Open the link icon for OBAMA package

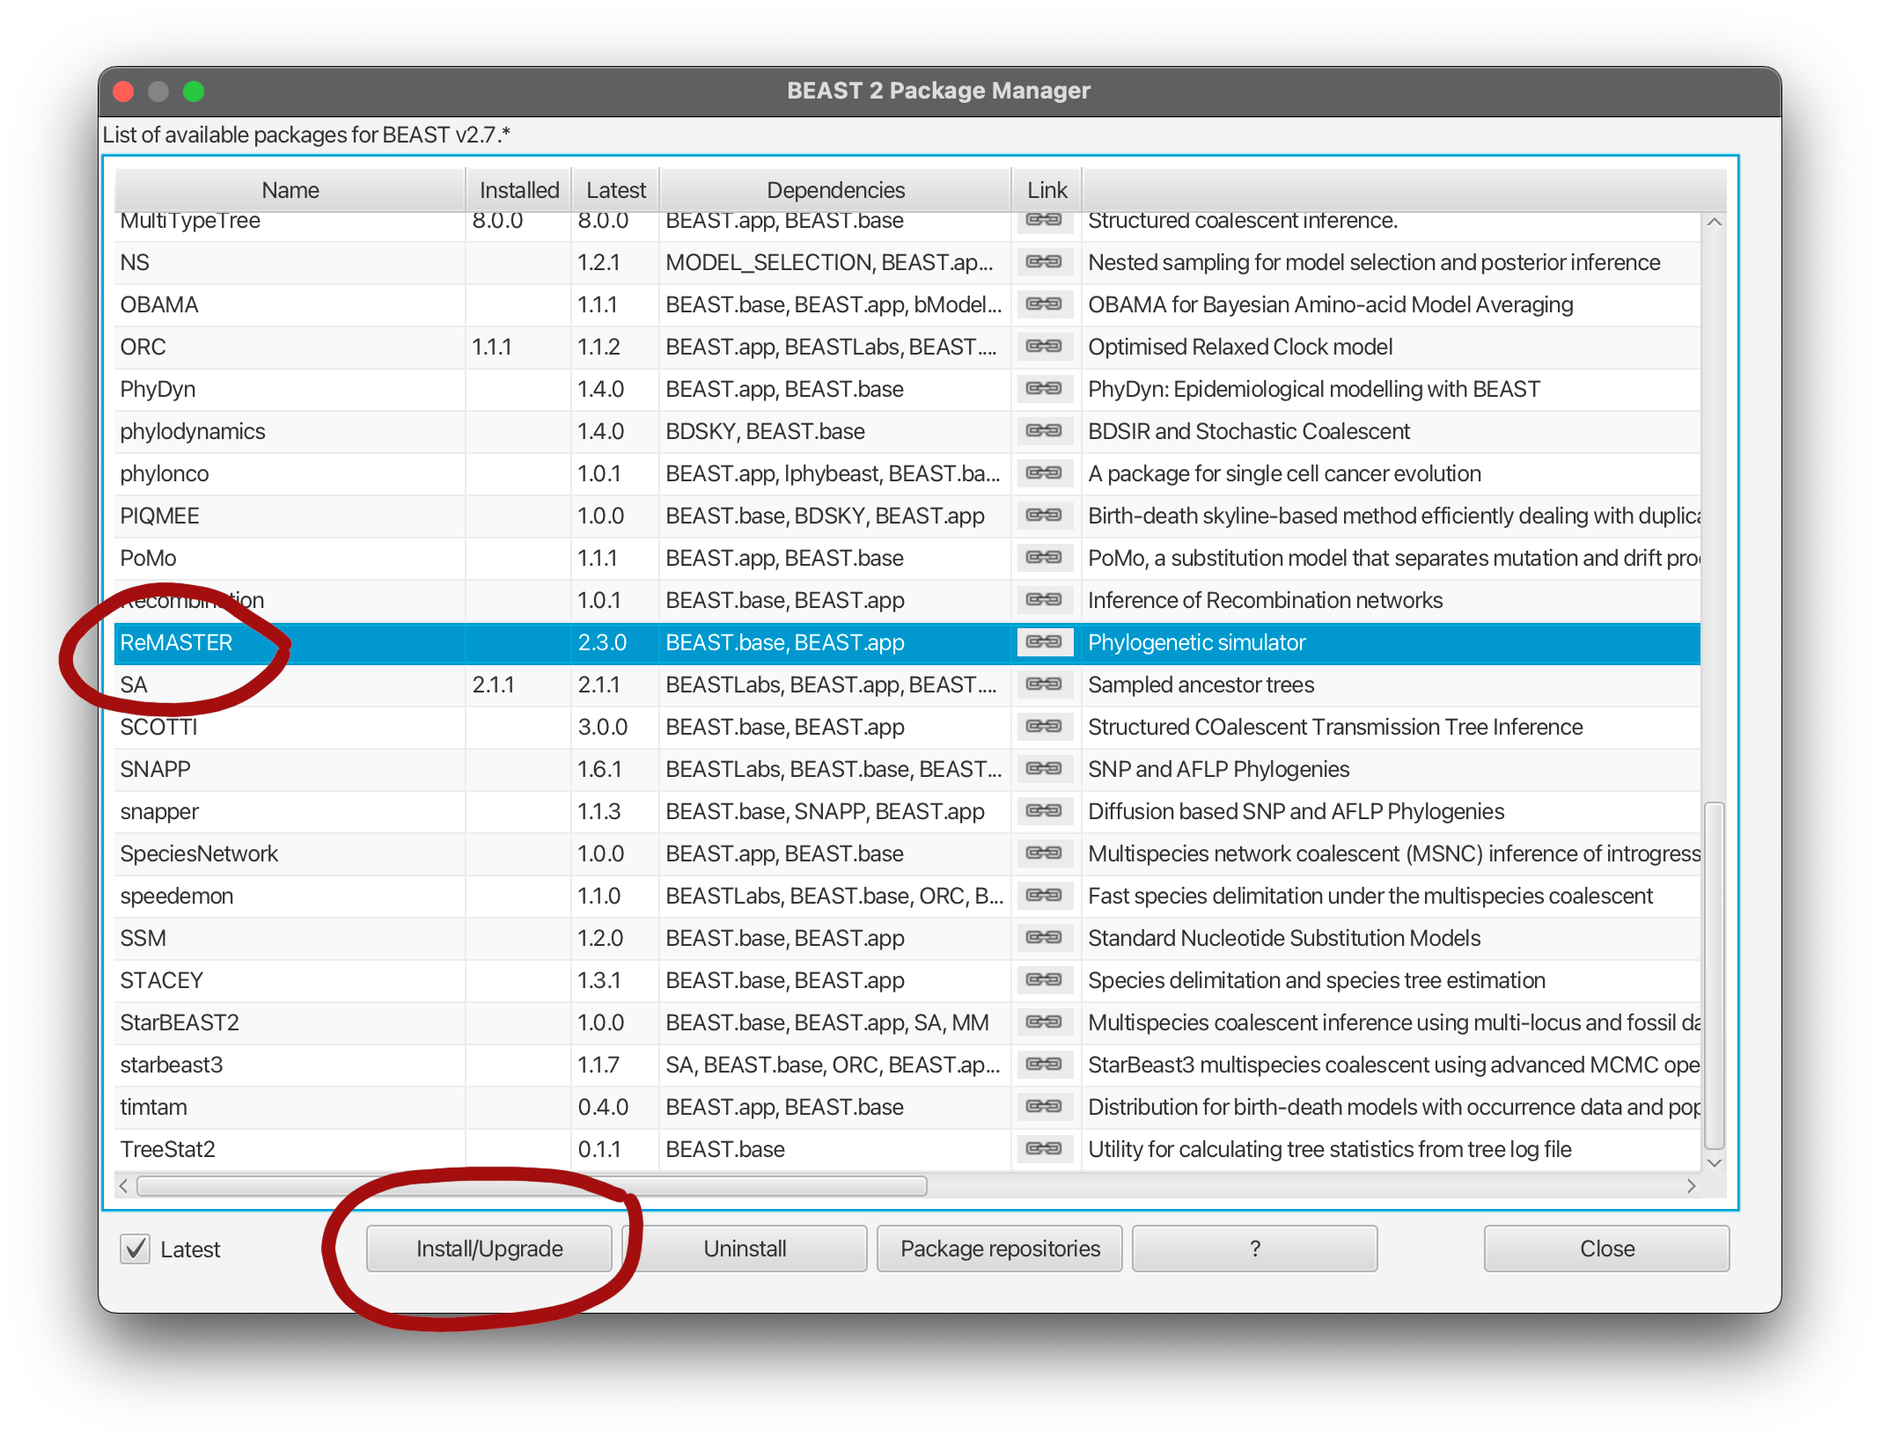pyautogui.click(x=1044, y=304)
